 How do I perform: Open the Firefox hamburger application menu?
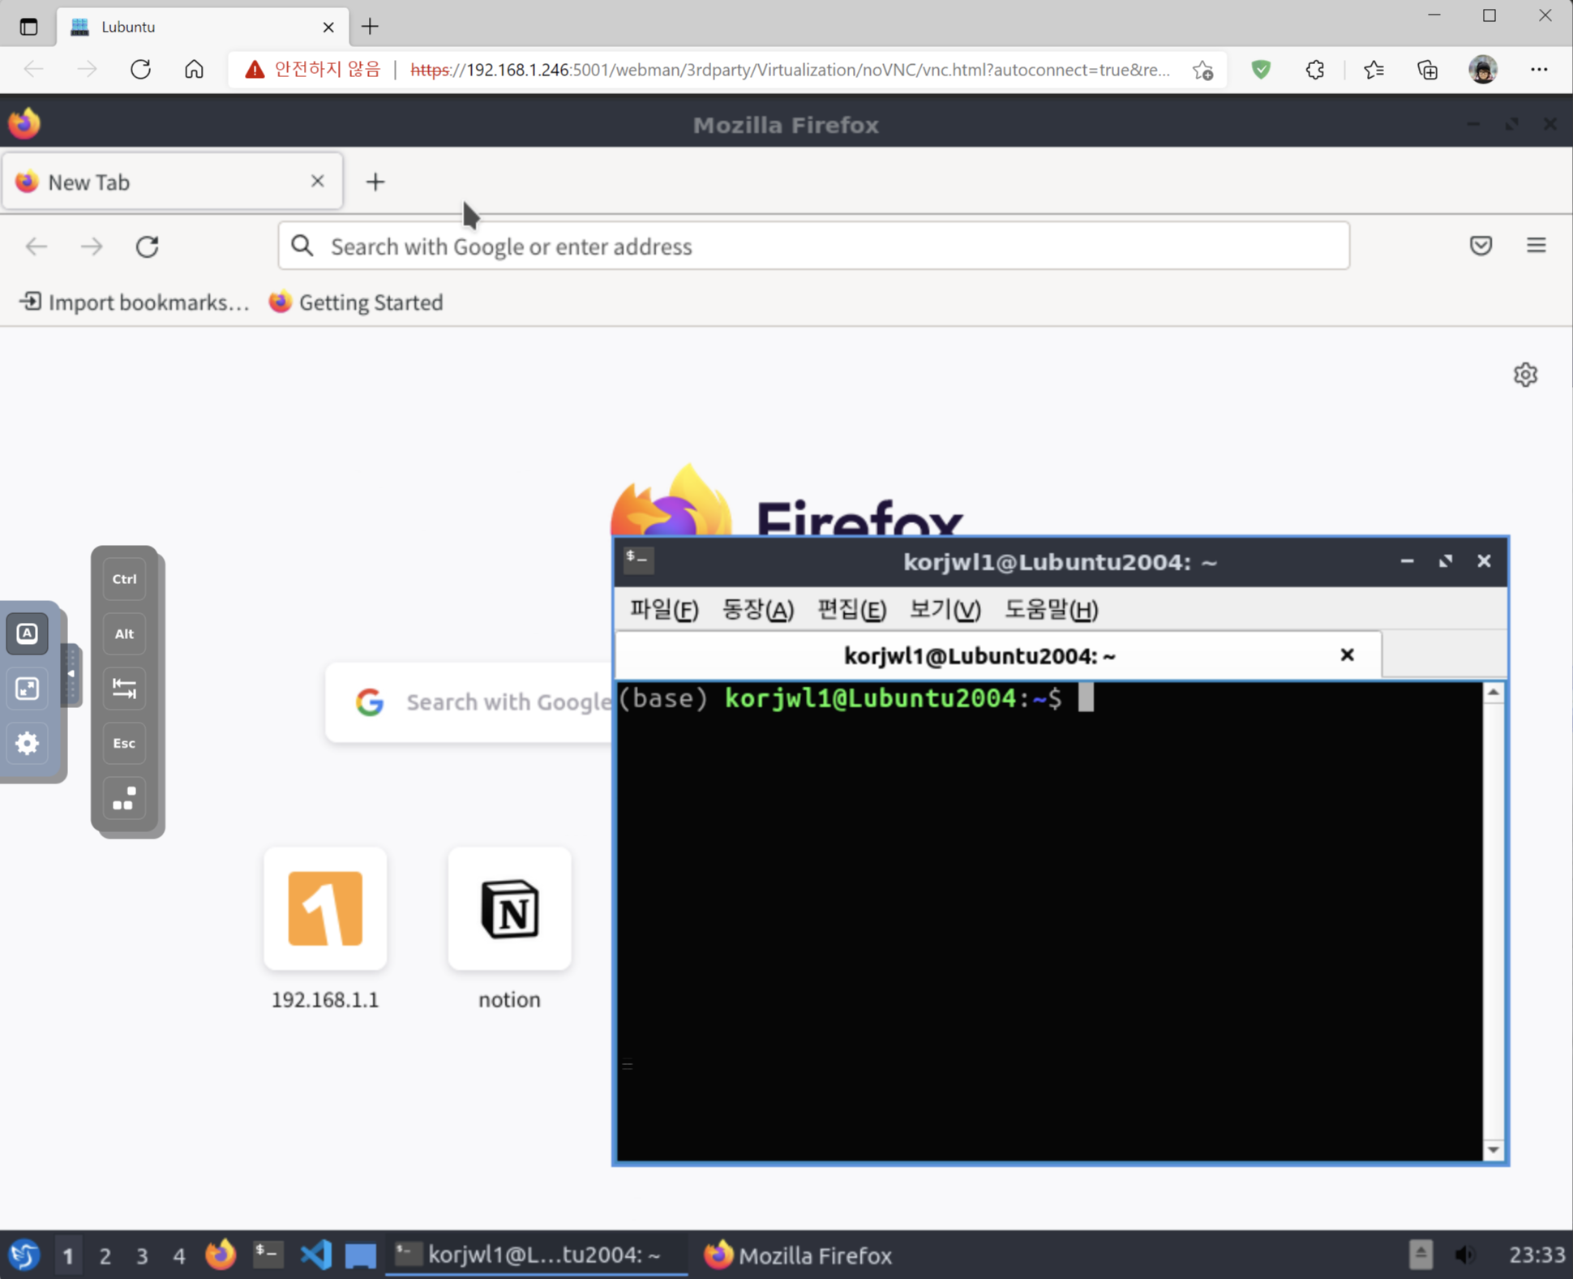pyautogui.click(x=1536, y=246)
